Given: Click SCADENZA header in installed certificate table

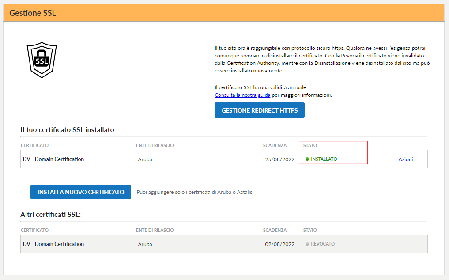Looking at the screenshot, I should [275, 145].
